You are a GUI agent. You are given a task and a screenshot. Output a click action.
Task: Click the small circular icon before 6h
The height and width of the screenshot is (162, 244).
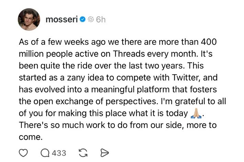click(x=91, y=20)
